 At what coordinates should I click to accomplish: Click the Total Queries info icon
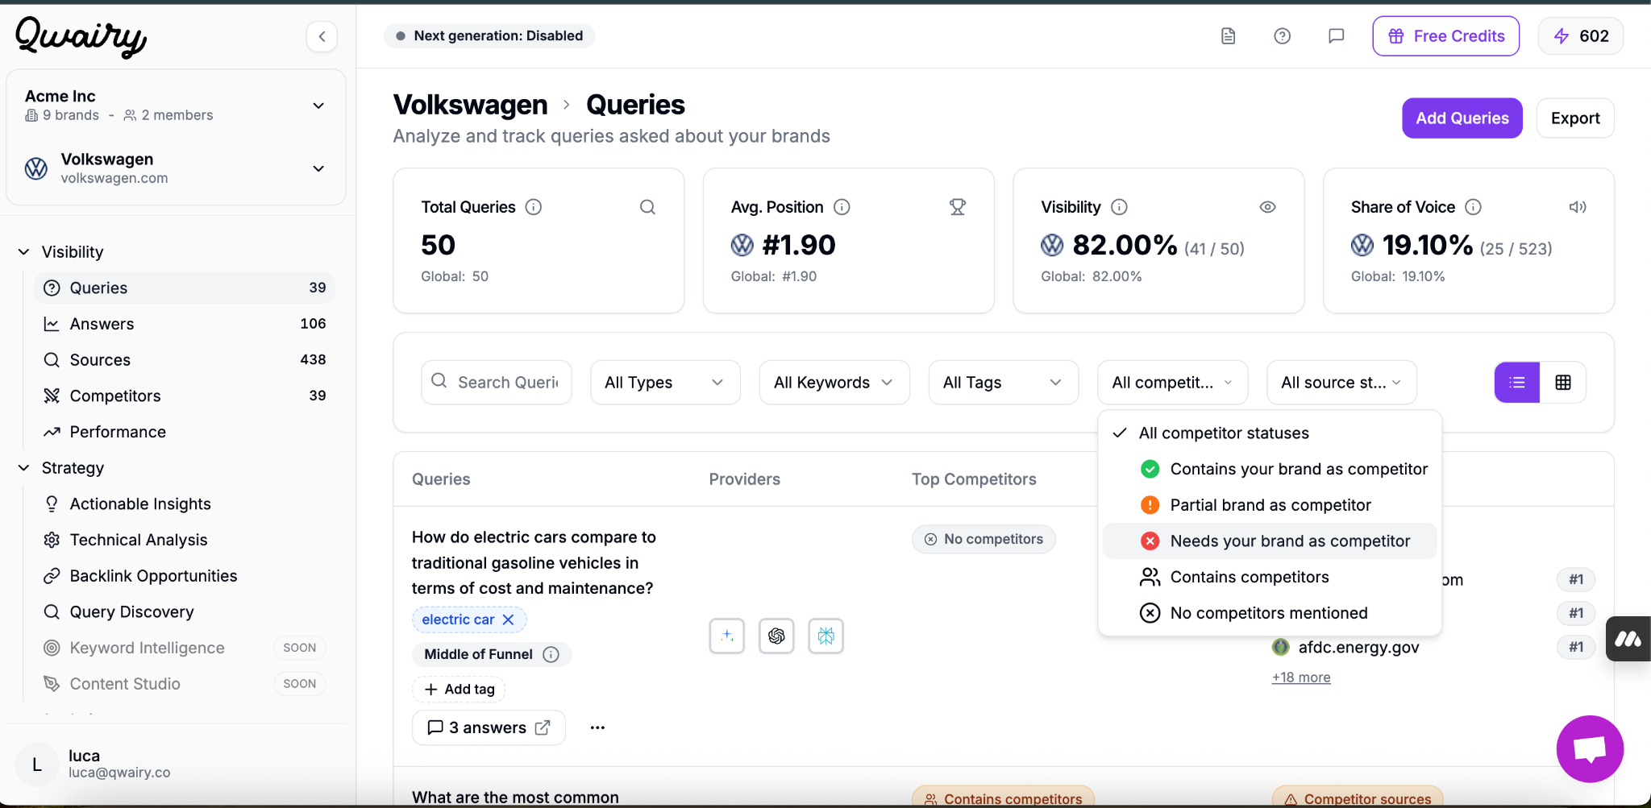[534, 207]
